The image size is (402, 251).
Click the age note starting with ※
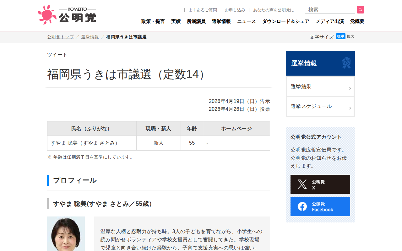point(90,157)
